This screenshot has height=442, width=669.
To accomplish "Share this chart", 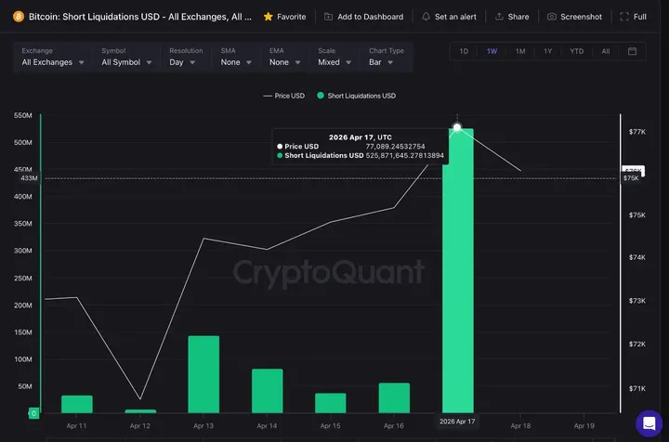I will (512, 17).
